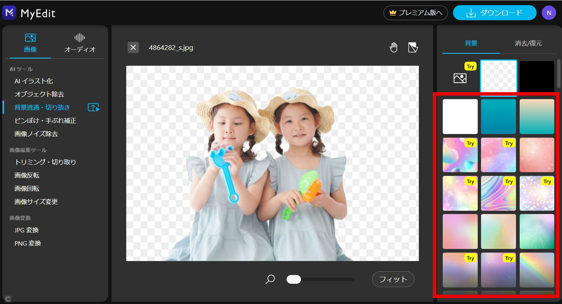Click the magnifier zoom icon below the canvas
562x304 pixels.
[x=270, y=279]
